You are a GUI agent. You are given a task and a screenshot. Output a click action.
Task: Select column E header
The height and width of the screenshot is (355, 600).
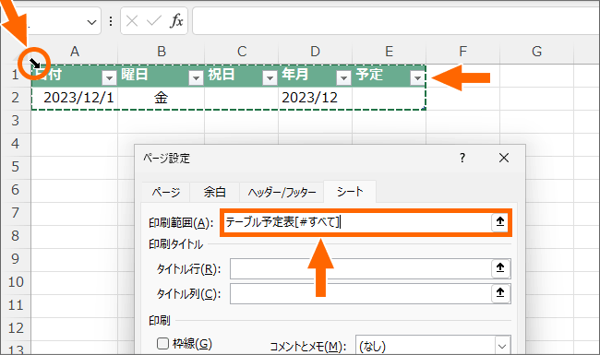[390, 52]
